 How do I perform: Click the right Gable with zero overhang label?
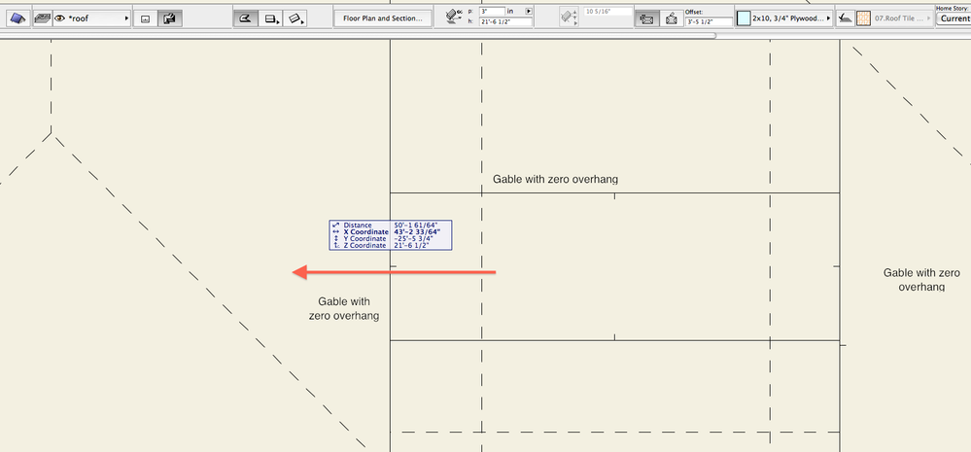click(x=921, y=280)
